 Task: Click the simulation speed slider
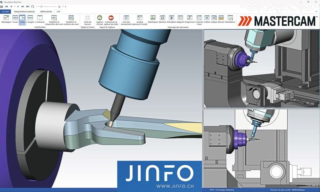click(x=46, y=6)
